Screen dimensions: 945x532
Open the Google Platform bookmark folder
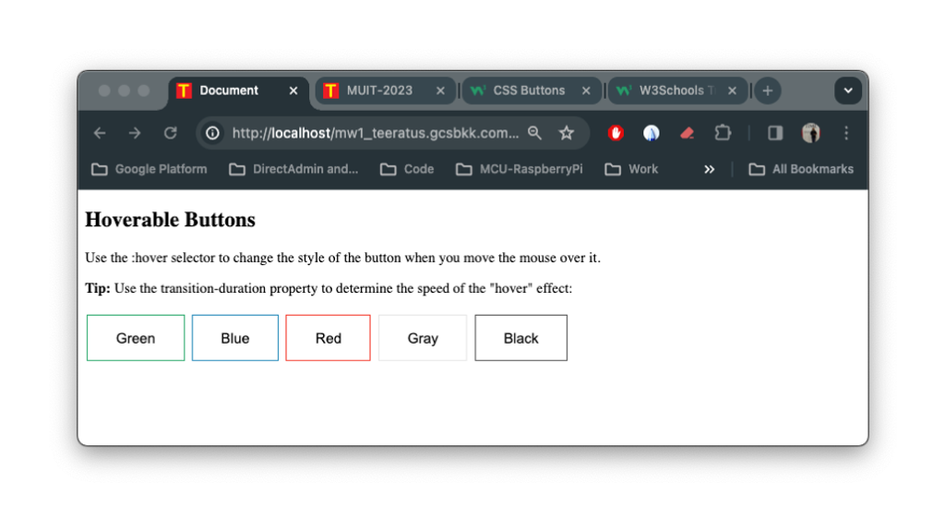149,169
